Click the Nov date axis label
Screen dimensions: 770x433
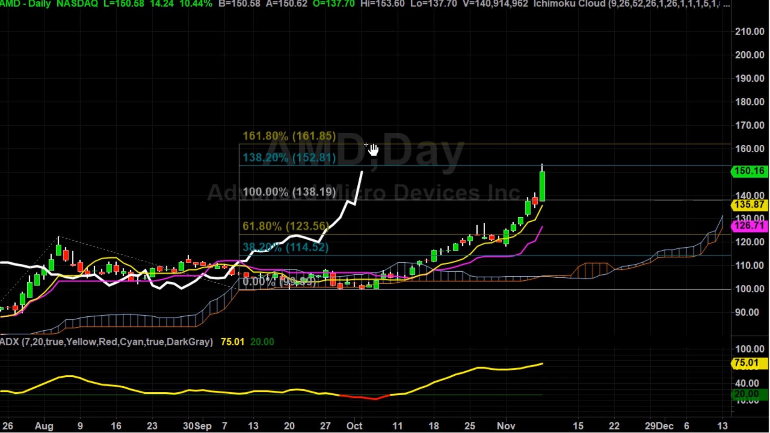coord(506,426)
